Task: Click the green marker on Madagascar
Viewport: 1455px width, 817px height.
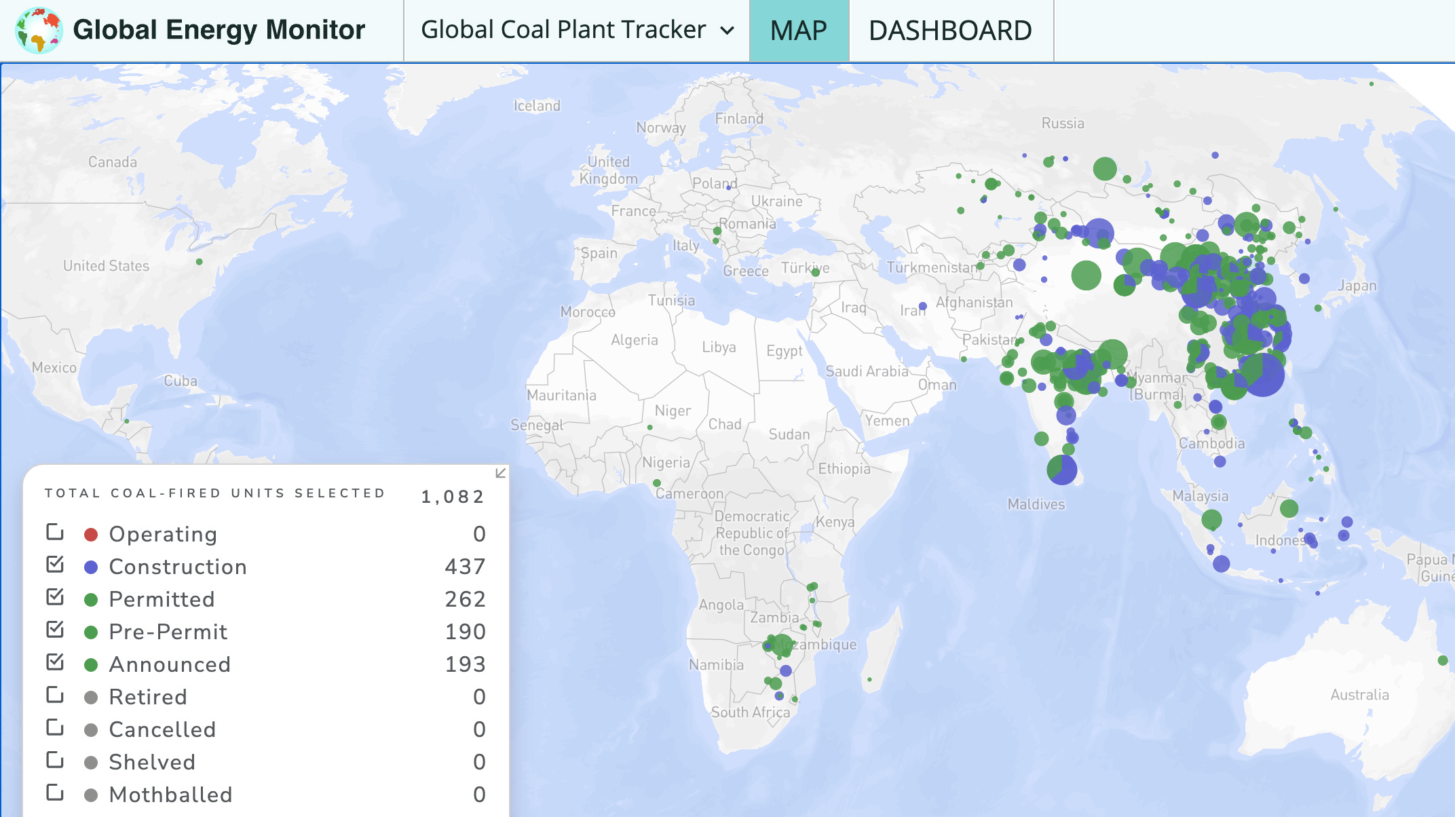Action: coord(869,679)
